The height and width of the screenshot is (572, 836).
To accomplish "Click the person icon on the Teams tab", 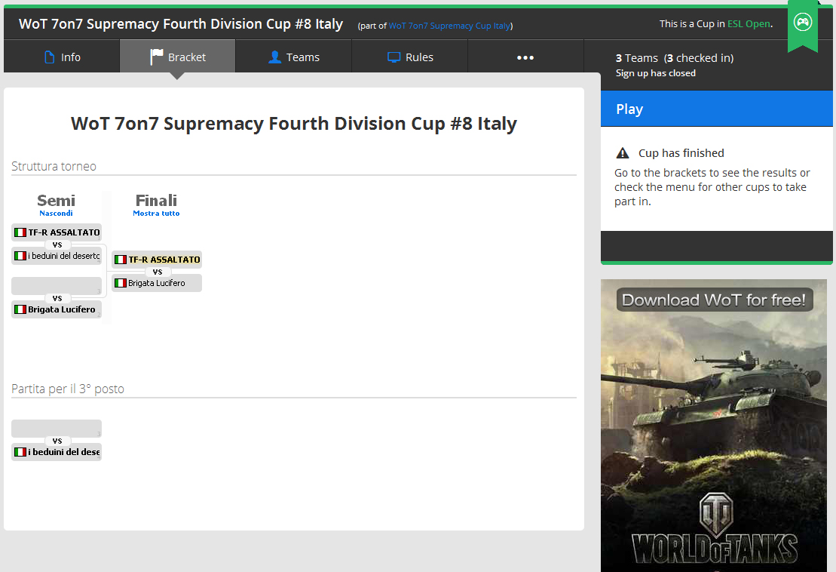I will tap(275, 57).
